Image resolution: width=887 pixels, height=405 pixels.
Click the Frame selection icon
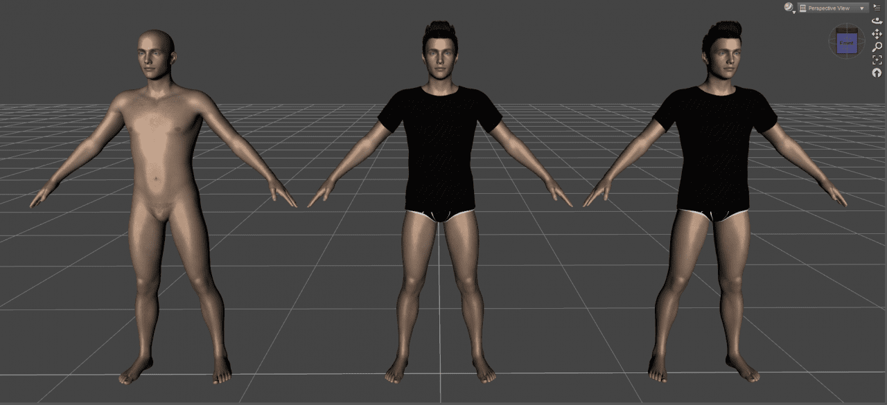tap(877, 60)
